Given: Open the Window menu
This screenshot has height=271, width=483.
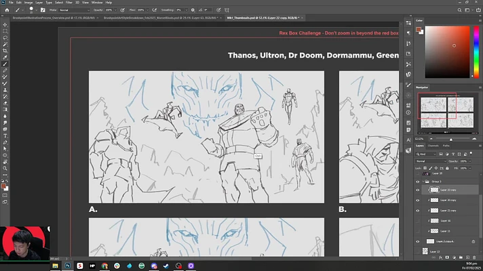Looking at the screenshot, I should coord(97,3).
